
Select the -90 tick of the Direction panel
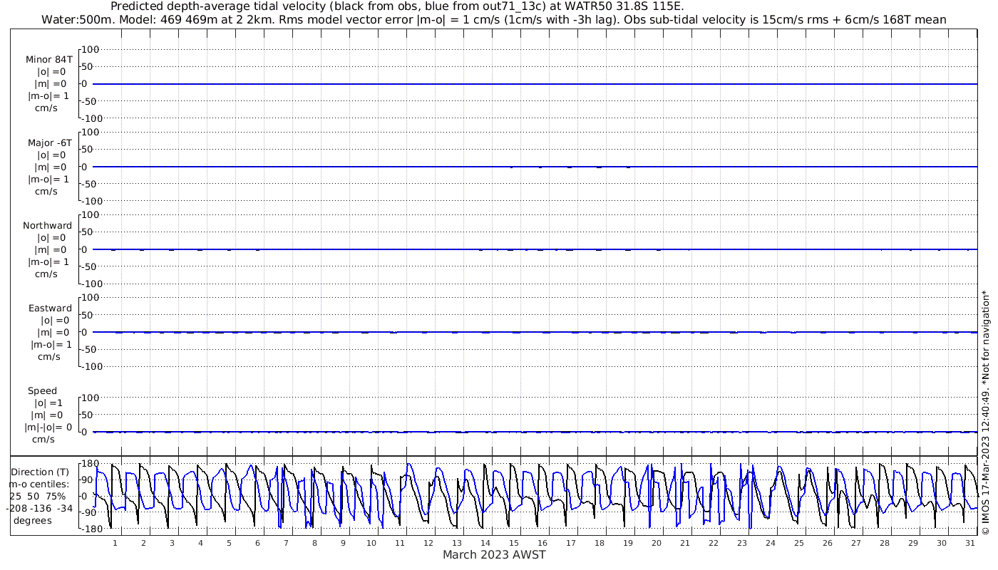91,513
